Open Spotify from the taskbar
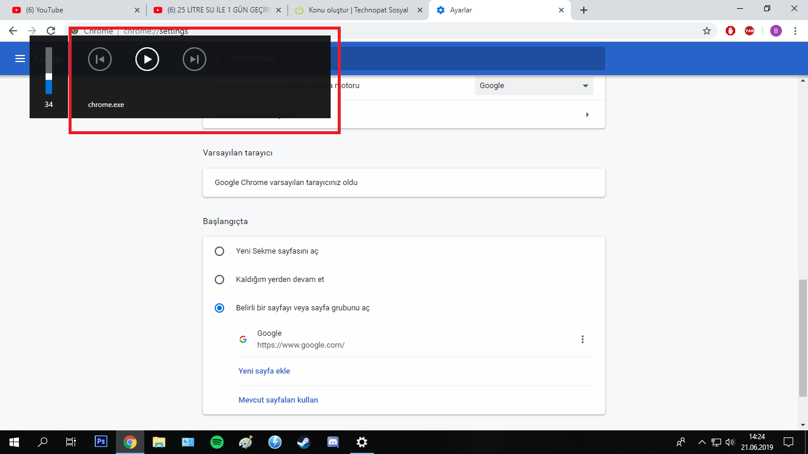Viewport: 808px width, 454px height. [x=217, y=442]
